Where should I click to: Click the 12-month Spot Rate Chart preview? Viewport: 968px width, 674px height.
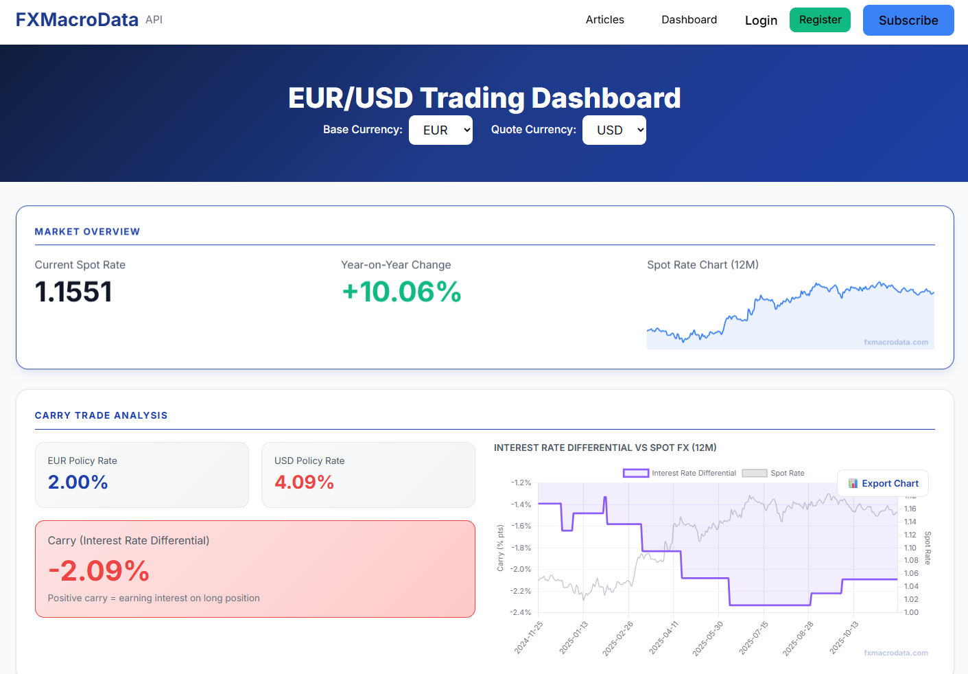click(790, 312)
